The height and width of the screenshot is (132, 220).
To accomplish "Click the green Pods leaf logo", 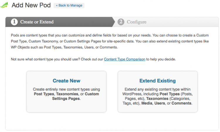I will pyautogui.click(x=4, y=5).
